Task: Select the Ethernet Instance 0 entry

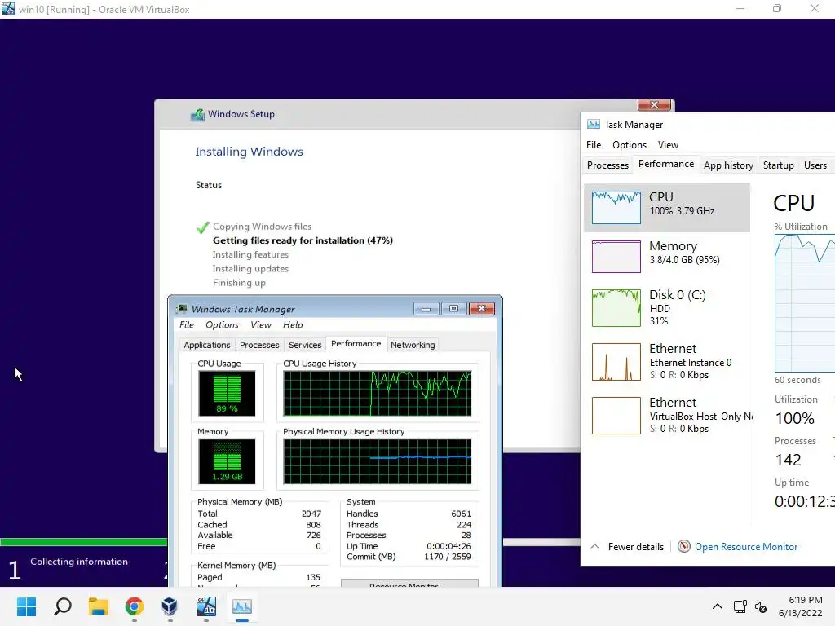Action: [x=669, y=361]
